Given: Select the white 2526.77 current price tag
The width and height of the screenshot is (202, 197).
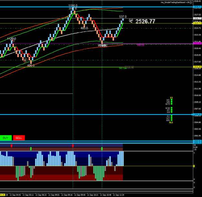Looking at the screenshot, I should point(197,18).
